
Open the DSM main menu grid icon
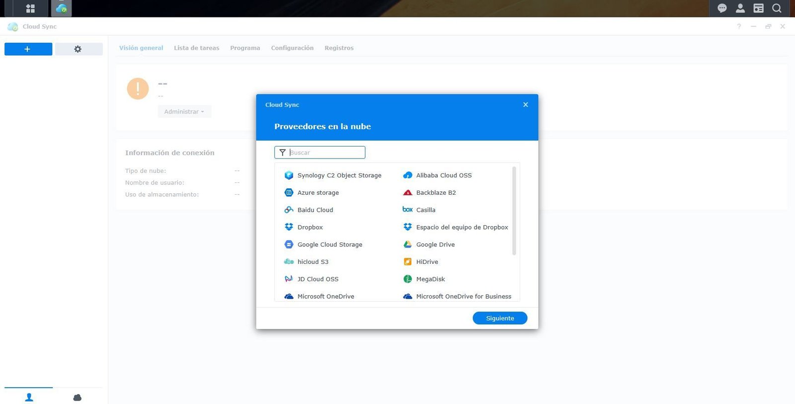click(x=30, y=8)
